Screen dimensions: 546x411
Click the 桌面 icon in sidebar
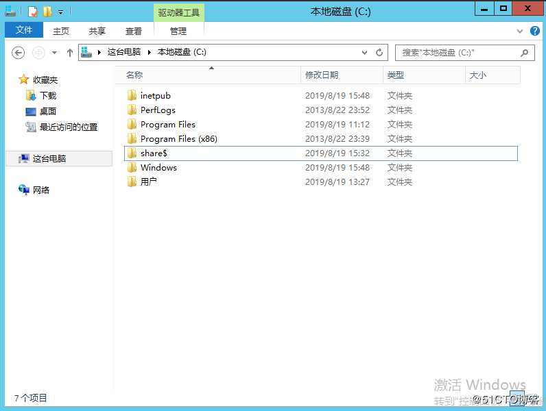(x=31, y=112)
